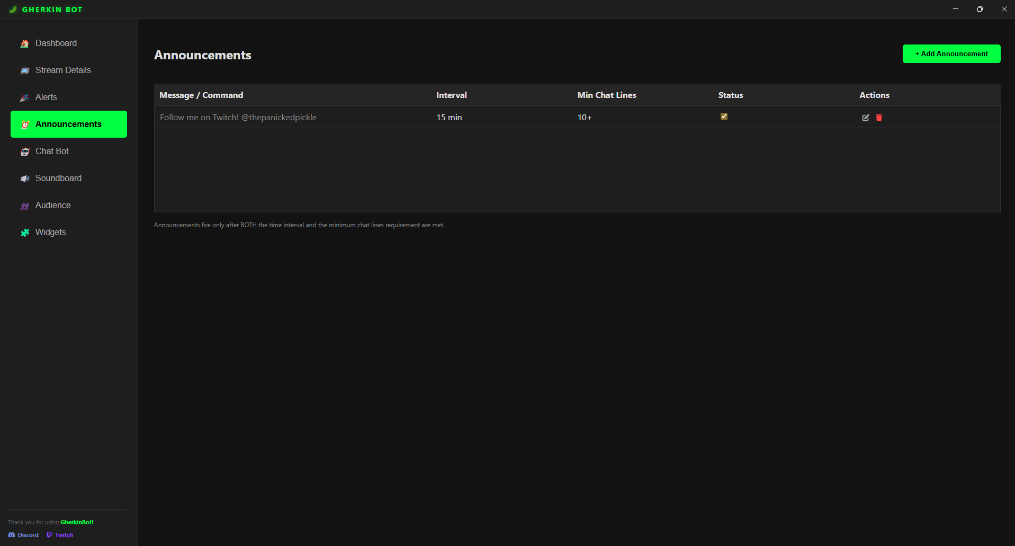Select the 'Follow me on Twitch' message row

point(238,117)
